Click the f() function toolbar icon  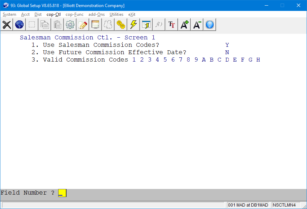tap(159, 25)
